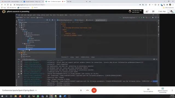Hide the Project tool window
The width and height of the screenshot is (175, 98).
coord(55,20)
